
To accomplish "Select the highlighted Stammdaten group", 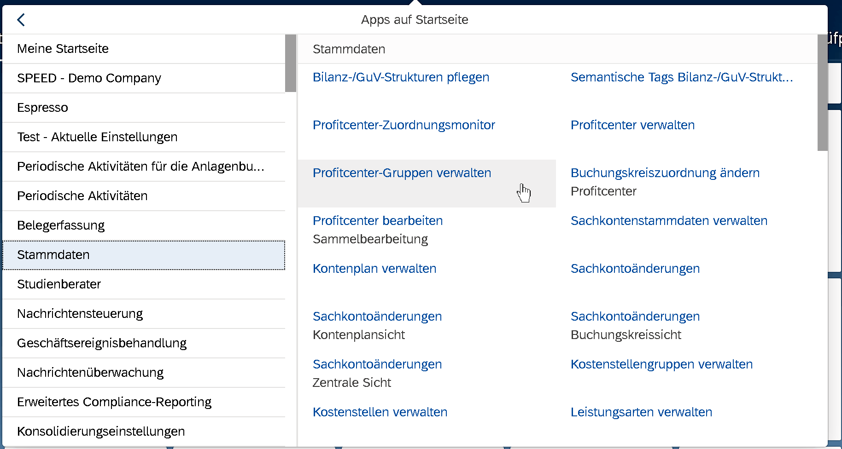I will (x=144, y=255).
